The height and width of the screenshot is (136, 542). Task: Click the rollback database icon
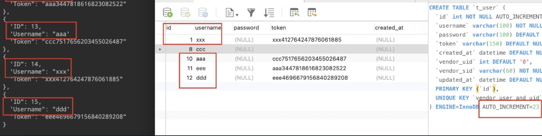[x=203, y=13]
